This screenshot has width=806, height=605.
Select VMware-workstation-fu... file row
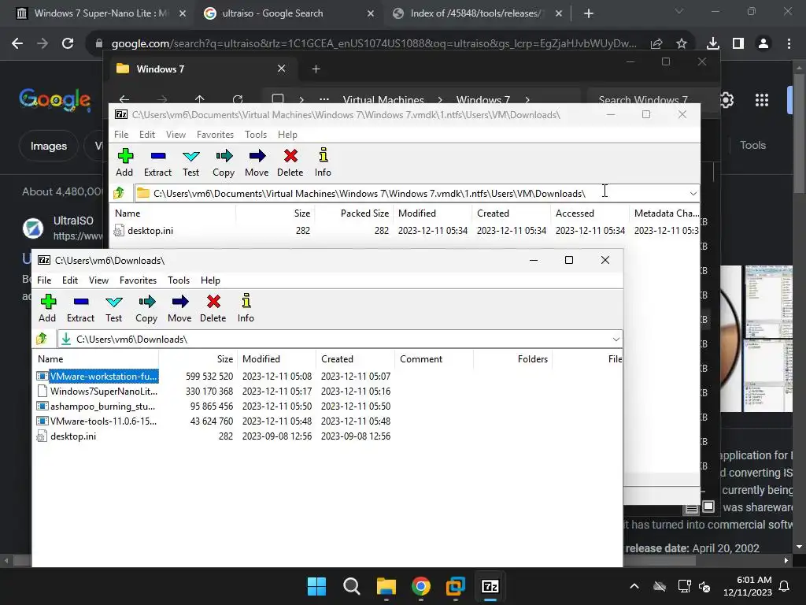coord(213,377)
